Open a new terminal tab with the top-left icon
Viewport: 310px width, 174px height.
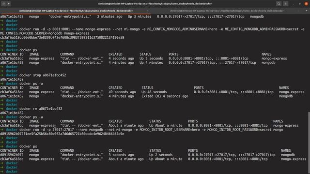[x=4, y=4]
